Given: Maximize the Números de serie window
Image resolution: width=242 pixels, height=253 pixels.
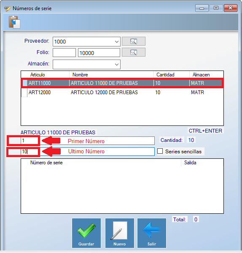Looking at the screenshot, I should pyautogui.click(x=216, y=8).
